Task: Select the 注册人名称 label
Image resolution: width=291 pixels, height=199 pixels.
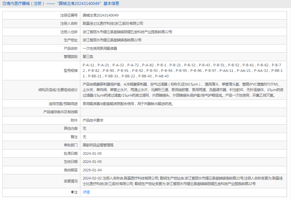Action: pos(69,24)
